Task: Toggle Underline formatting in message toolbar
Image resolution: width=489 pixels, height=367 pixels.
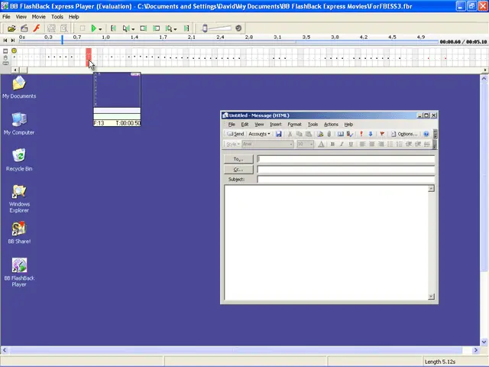Action: coord(351,145)
